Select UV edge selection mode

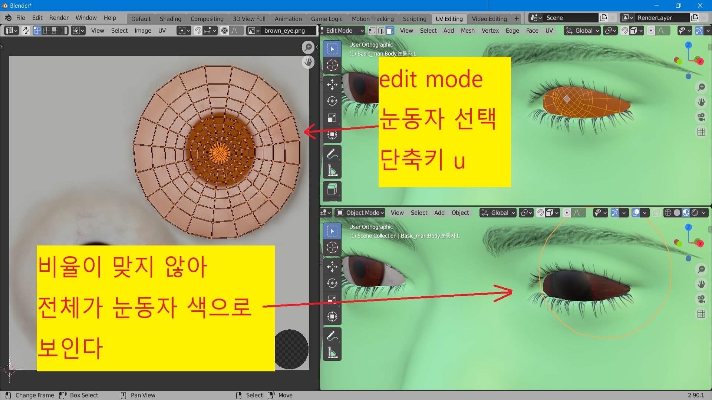pyautogui.click(x=46, y=30)
